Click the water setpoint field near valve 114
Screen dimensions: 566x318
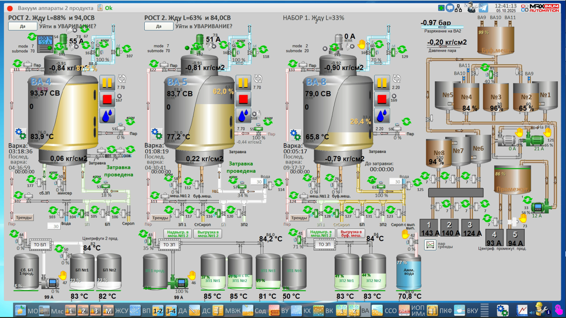259,182
